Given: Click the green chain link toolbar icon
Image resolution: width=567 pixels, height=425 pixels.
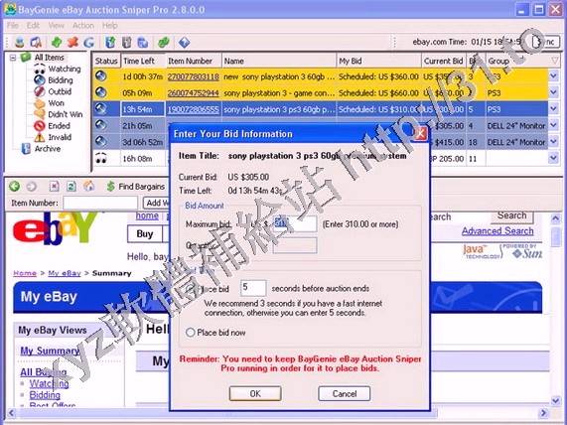Looking at the screenshot, I should point(164,43).
